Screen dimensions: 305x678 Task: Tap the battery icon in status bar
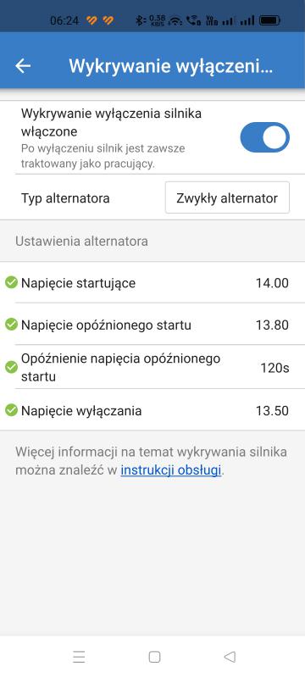click(270, 19)
